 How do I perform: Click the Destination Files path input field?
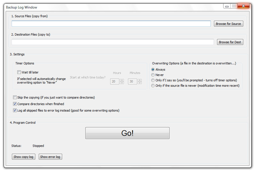(113, 42)
